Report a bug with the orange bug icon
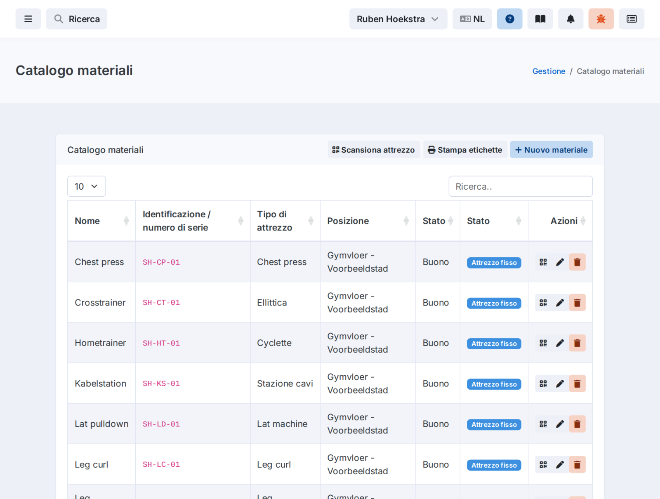The width and height of the screenshot is (660, 499). [601, 19]
